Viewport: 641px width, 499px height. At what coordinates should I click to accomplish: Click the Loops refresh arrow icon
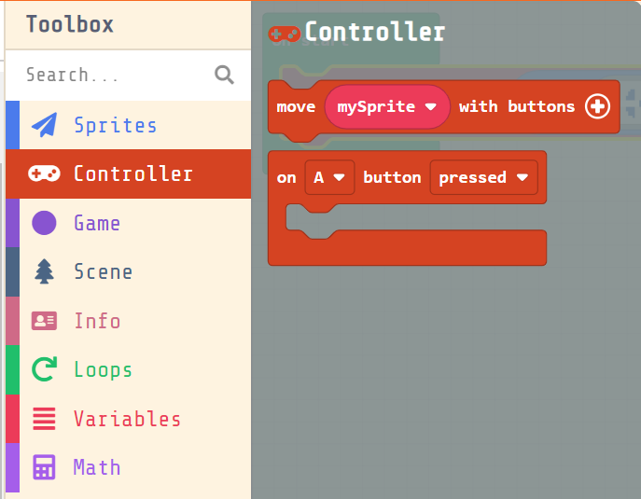[x=44, y=369]
